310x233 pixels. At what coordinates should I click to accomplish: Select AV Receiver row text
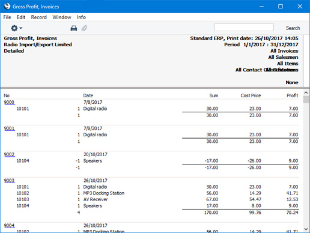click(96, 199)
